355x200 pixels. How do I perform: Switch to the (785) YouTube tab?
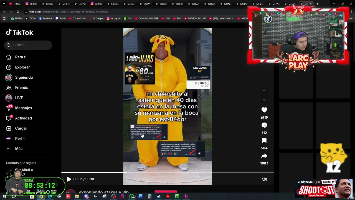[15, 4]
